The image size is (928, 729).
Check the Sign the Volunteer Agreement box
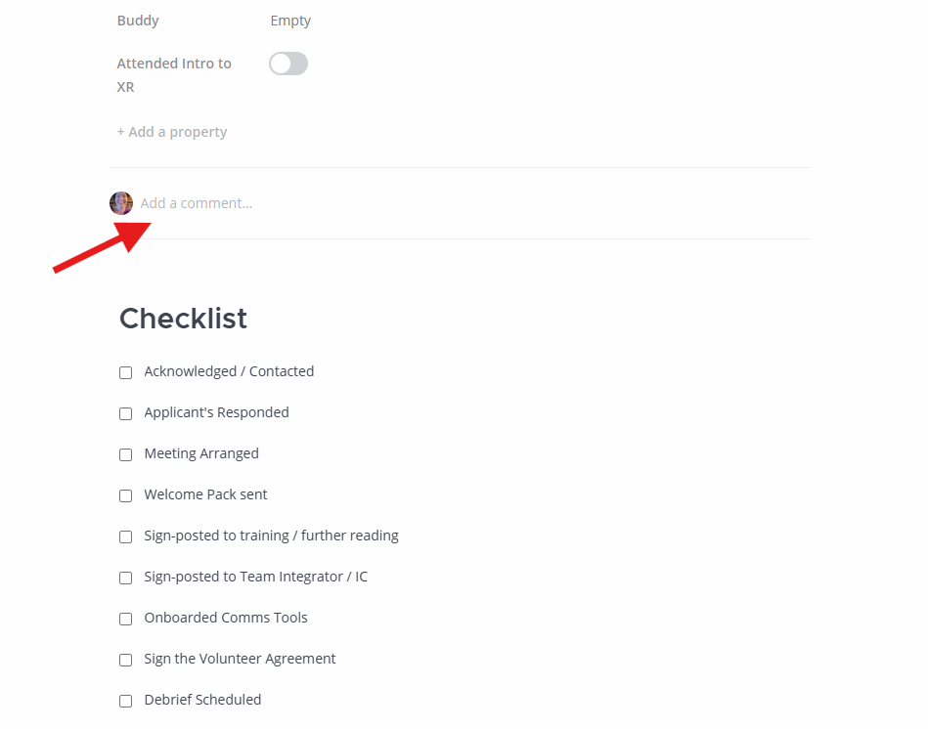point(125,660)
